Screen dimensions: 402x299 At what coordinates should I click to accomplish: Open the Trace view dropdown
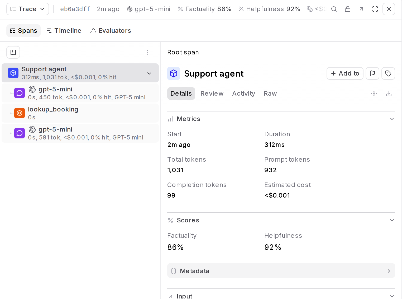click(28, 9)
